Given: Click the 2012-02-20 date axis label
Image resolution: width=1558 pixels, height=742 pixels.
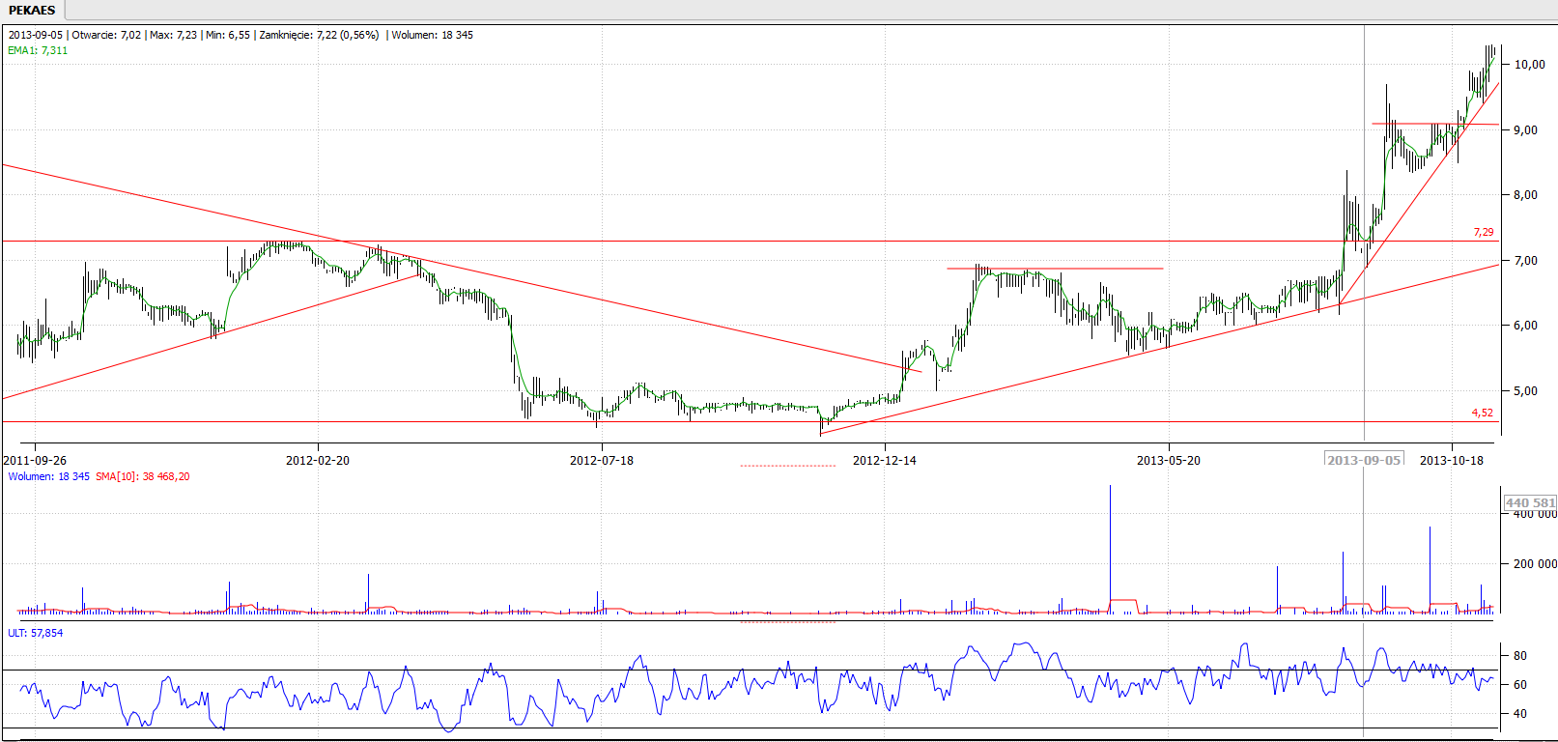Looking at the screenshot, I should (x=318, y=460).
